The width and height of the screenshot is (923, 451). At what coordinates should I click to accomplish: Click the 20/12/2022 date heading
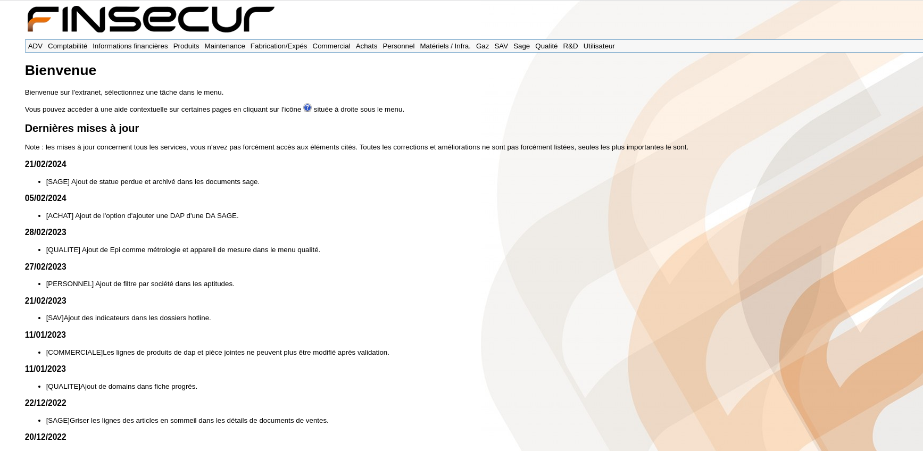46,437
